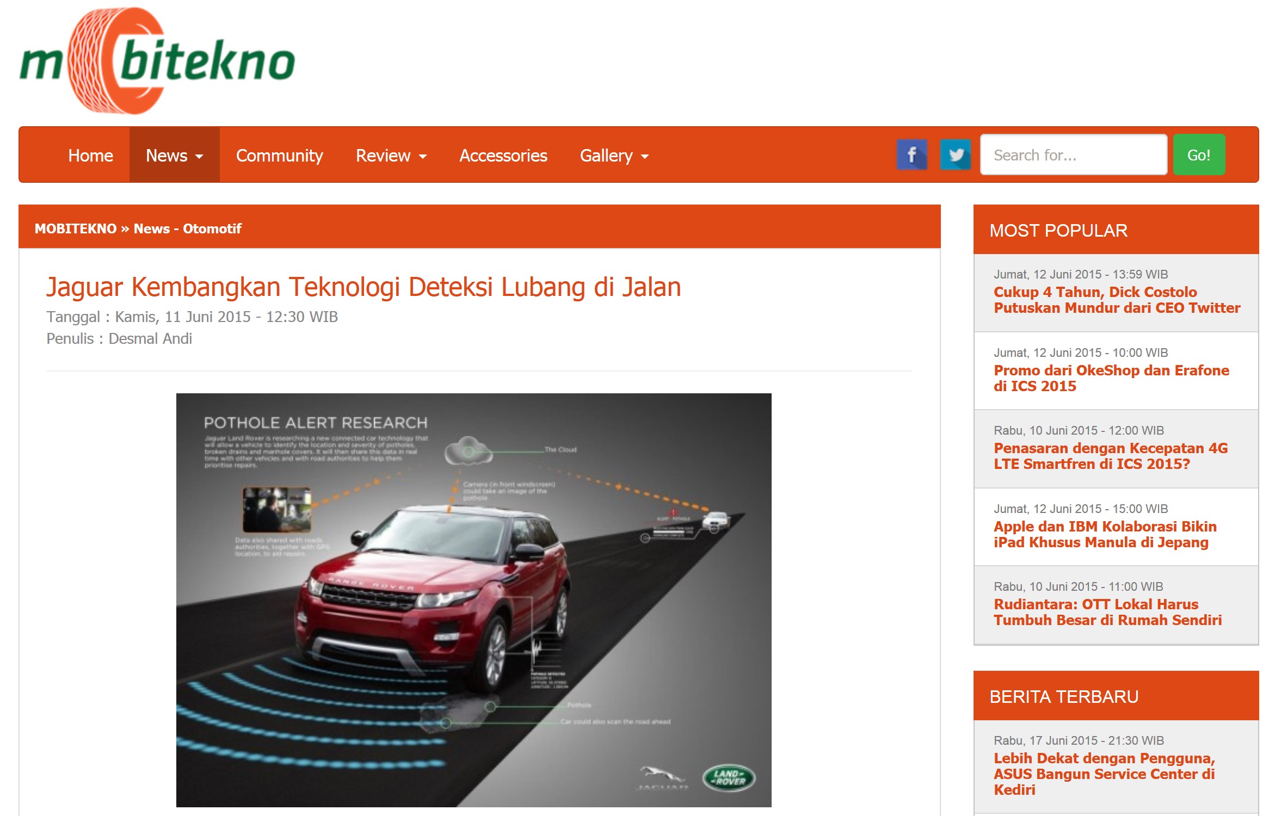Click timestamp 'Jumat, 12 Juni 2015 - 10:00 WIB'
Image resolution: width=1269 pixels, height=816 pixels.
click(x=1081, y=353)
